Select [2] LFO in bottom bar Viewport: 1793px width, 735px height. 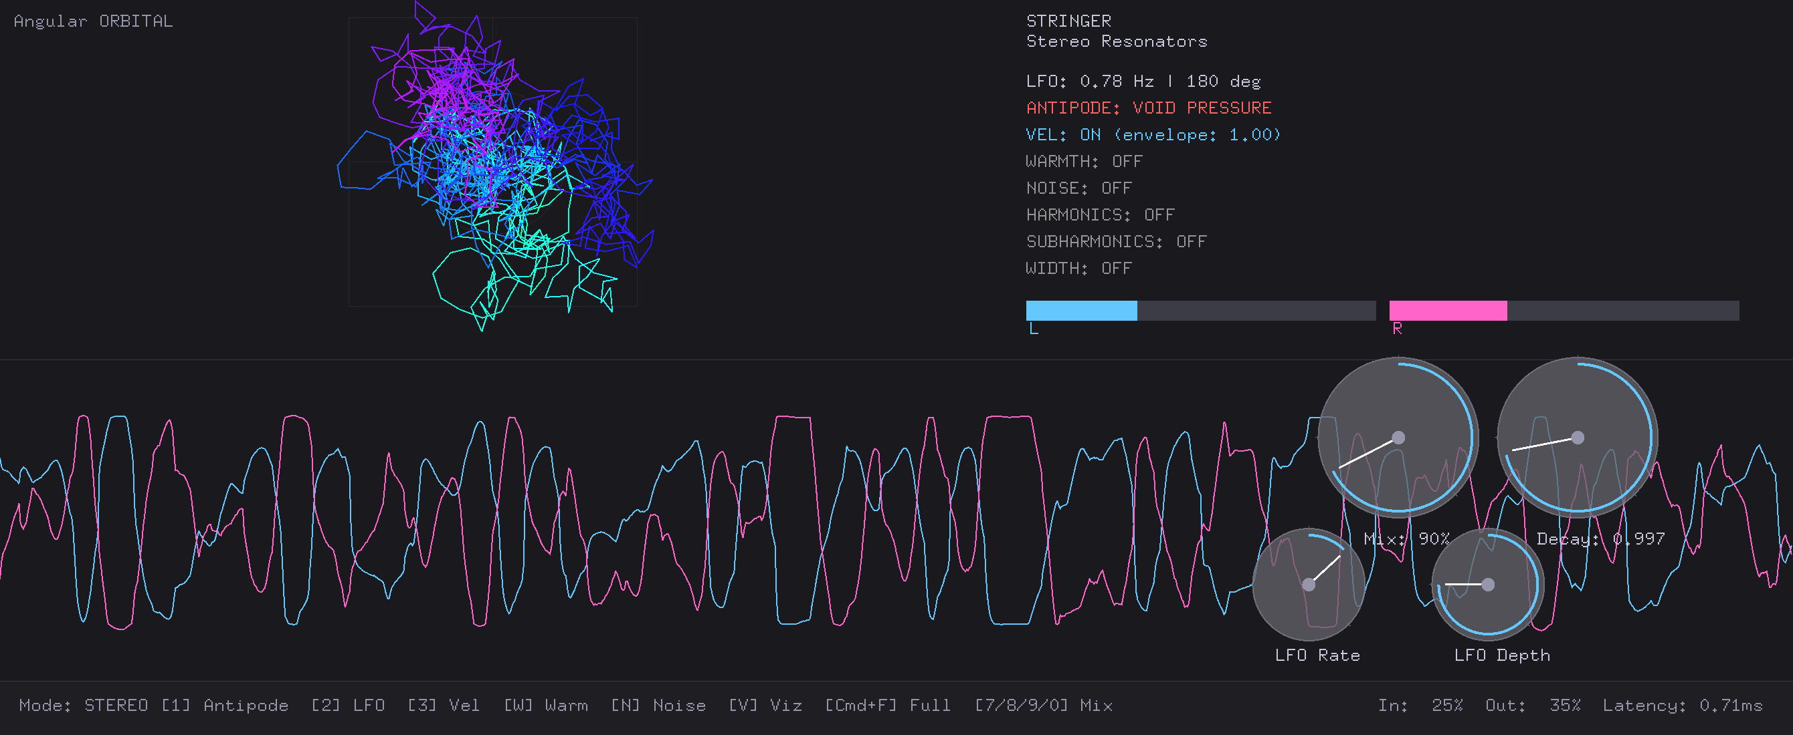[348, 705]
